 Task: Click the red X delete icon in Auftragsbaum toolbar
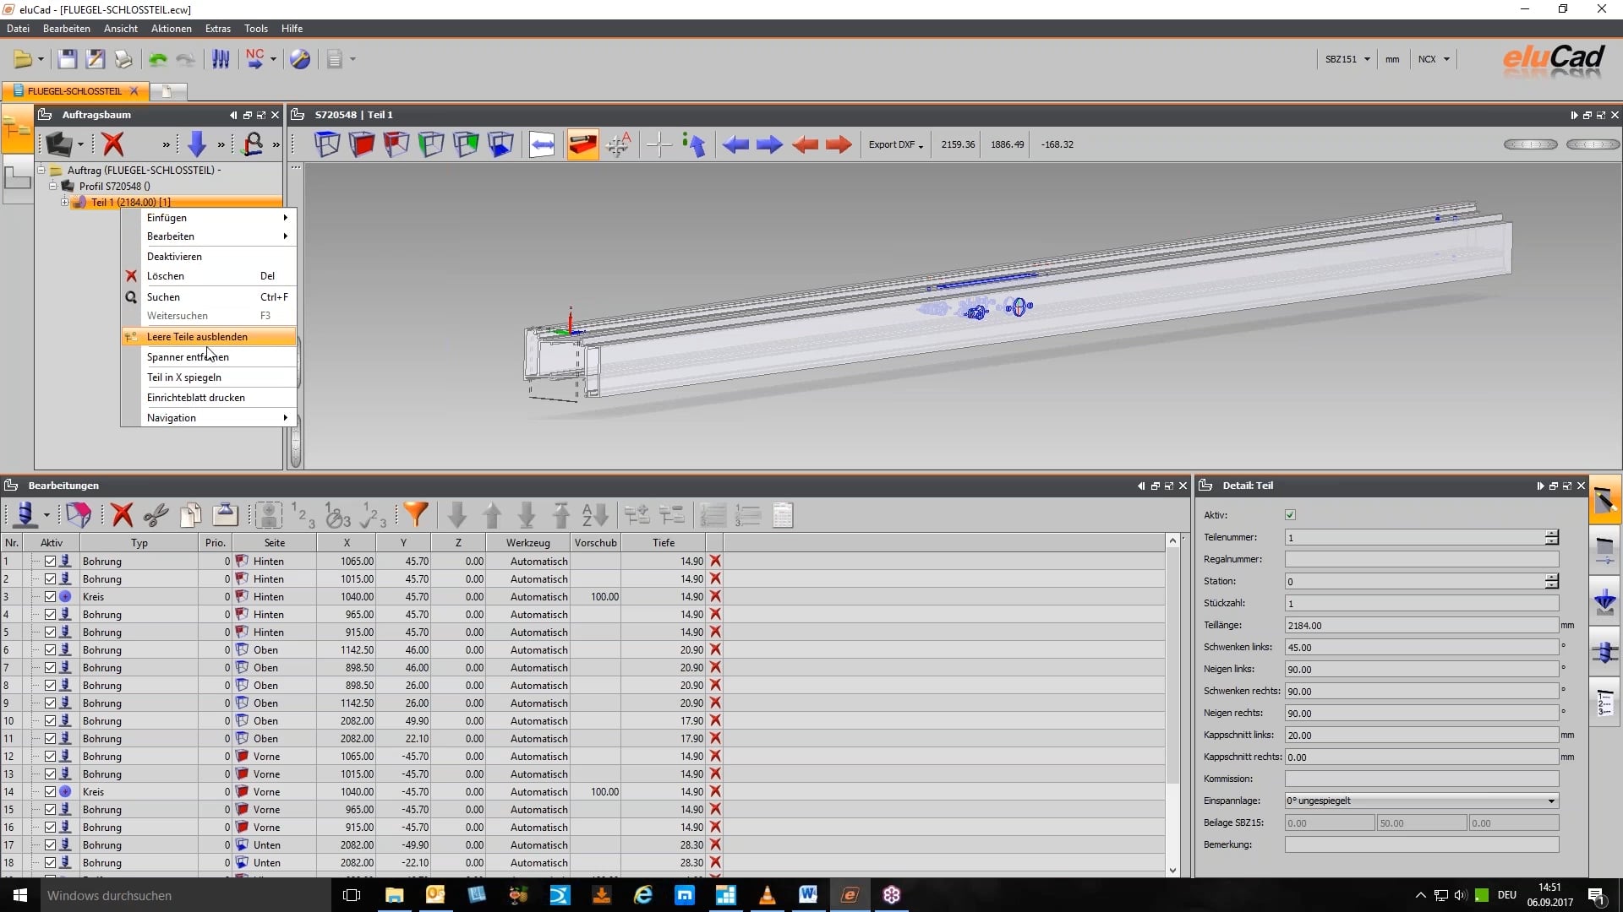(x=112, y=144)
